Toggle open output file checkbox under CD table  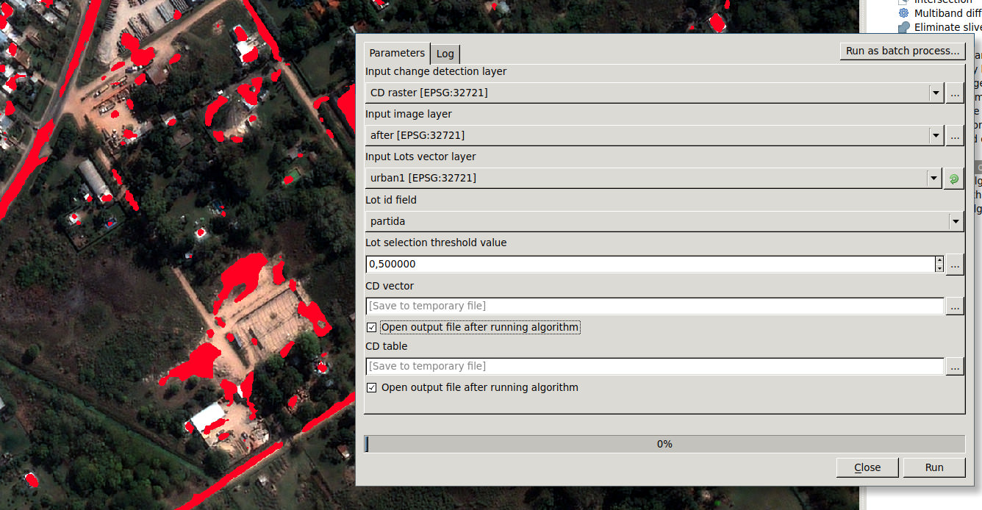coord(372,387)
